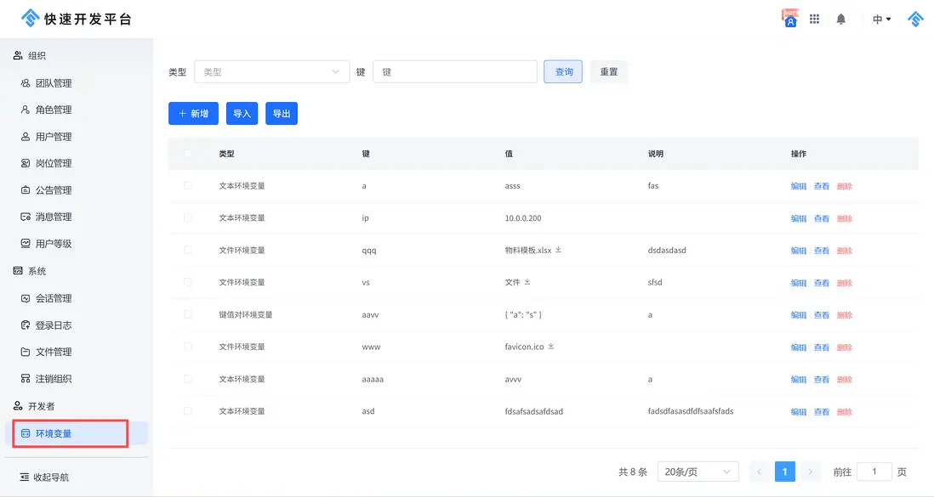The height and width of the screenshot is (497, 934).
Task: Expand the 20条/页 page size dropdown
Action: point(698,472)
